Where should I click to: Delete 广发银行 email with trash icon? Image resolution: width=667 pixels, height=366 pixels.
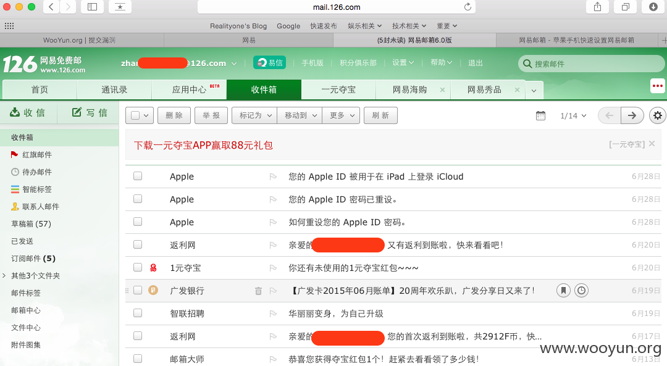pyautogui.click(x=258, y=291)
